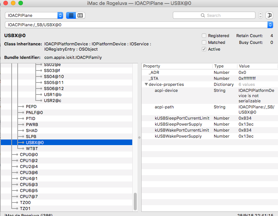This screenshot has width=278, height=216.
Task: Click the _STA value 0xffffffff
Action: [247, 78]
